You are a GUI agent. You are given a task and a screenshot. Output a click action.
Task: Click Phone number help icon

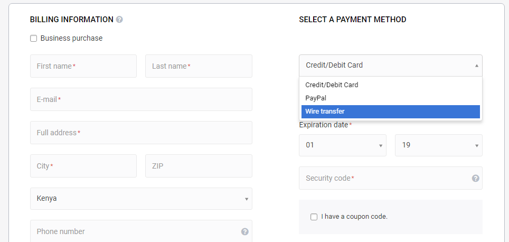(x=244, y=231)
